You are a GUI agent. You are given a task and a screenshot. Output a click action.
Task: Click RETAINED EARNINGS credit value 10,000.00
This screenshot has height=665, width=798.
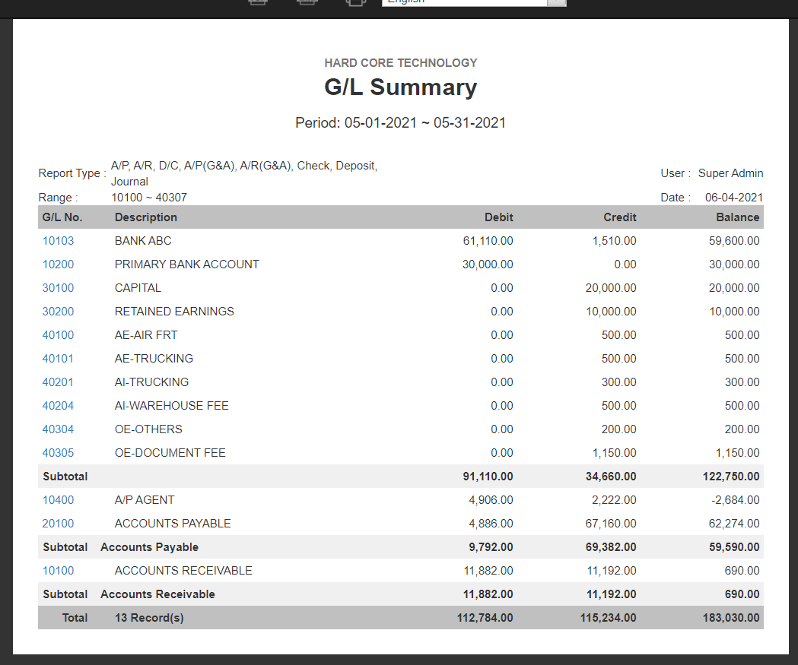tap(611, 312)
